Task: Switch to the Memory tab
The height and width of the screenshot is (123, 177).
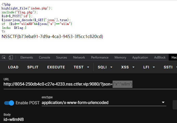Action: [x=120, y=57]
